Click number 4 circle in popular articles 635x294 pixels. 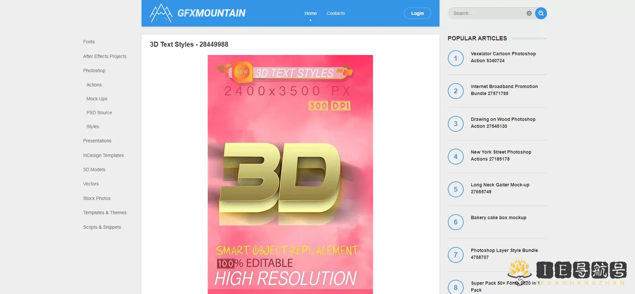pos(456,157)
